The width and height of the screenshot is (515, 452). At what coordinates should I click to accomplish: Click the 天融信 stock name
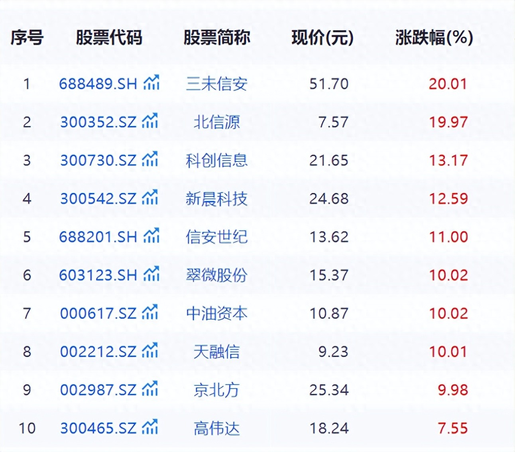pos(216,352)
